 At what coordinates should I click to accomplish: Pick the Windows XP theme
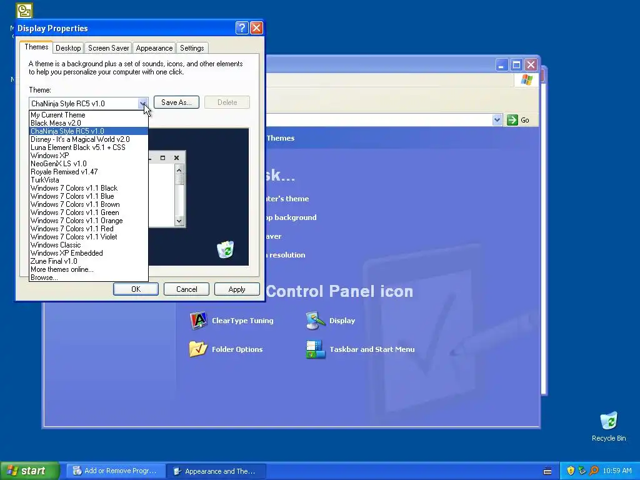(x=89, y=156)
